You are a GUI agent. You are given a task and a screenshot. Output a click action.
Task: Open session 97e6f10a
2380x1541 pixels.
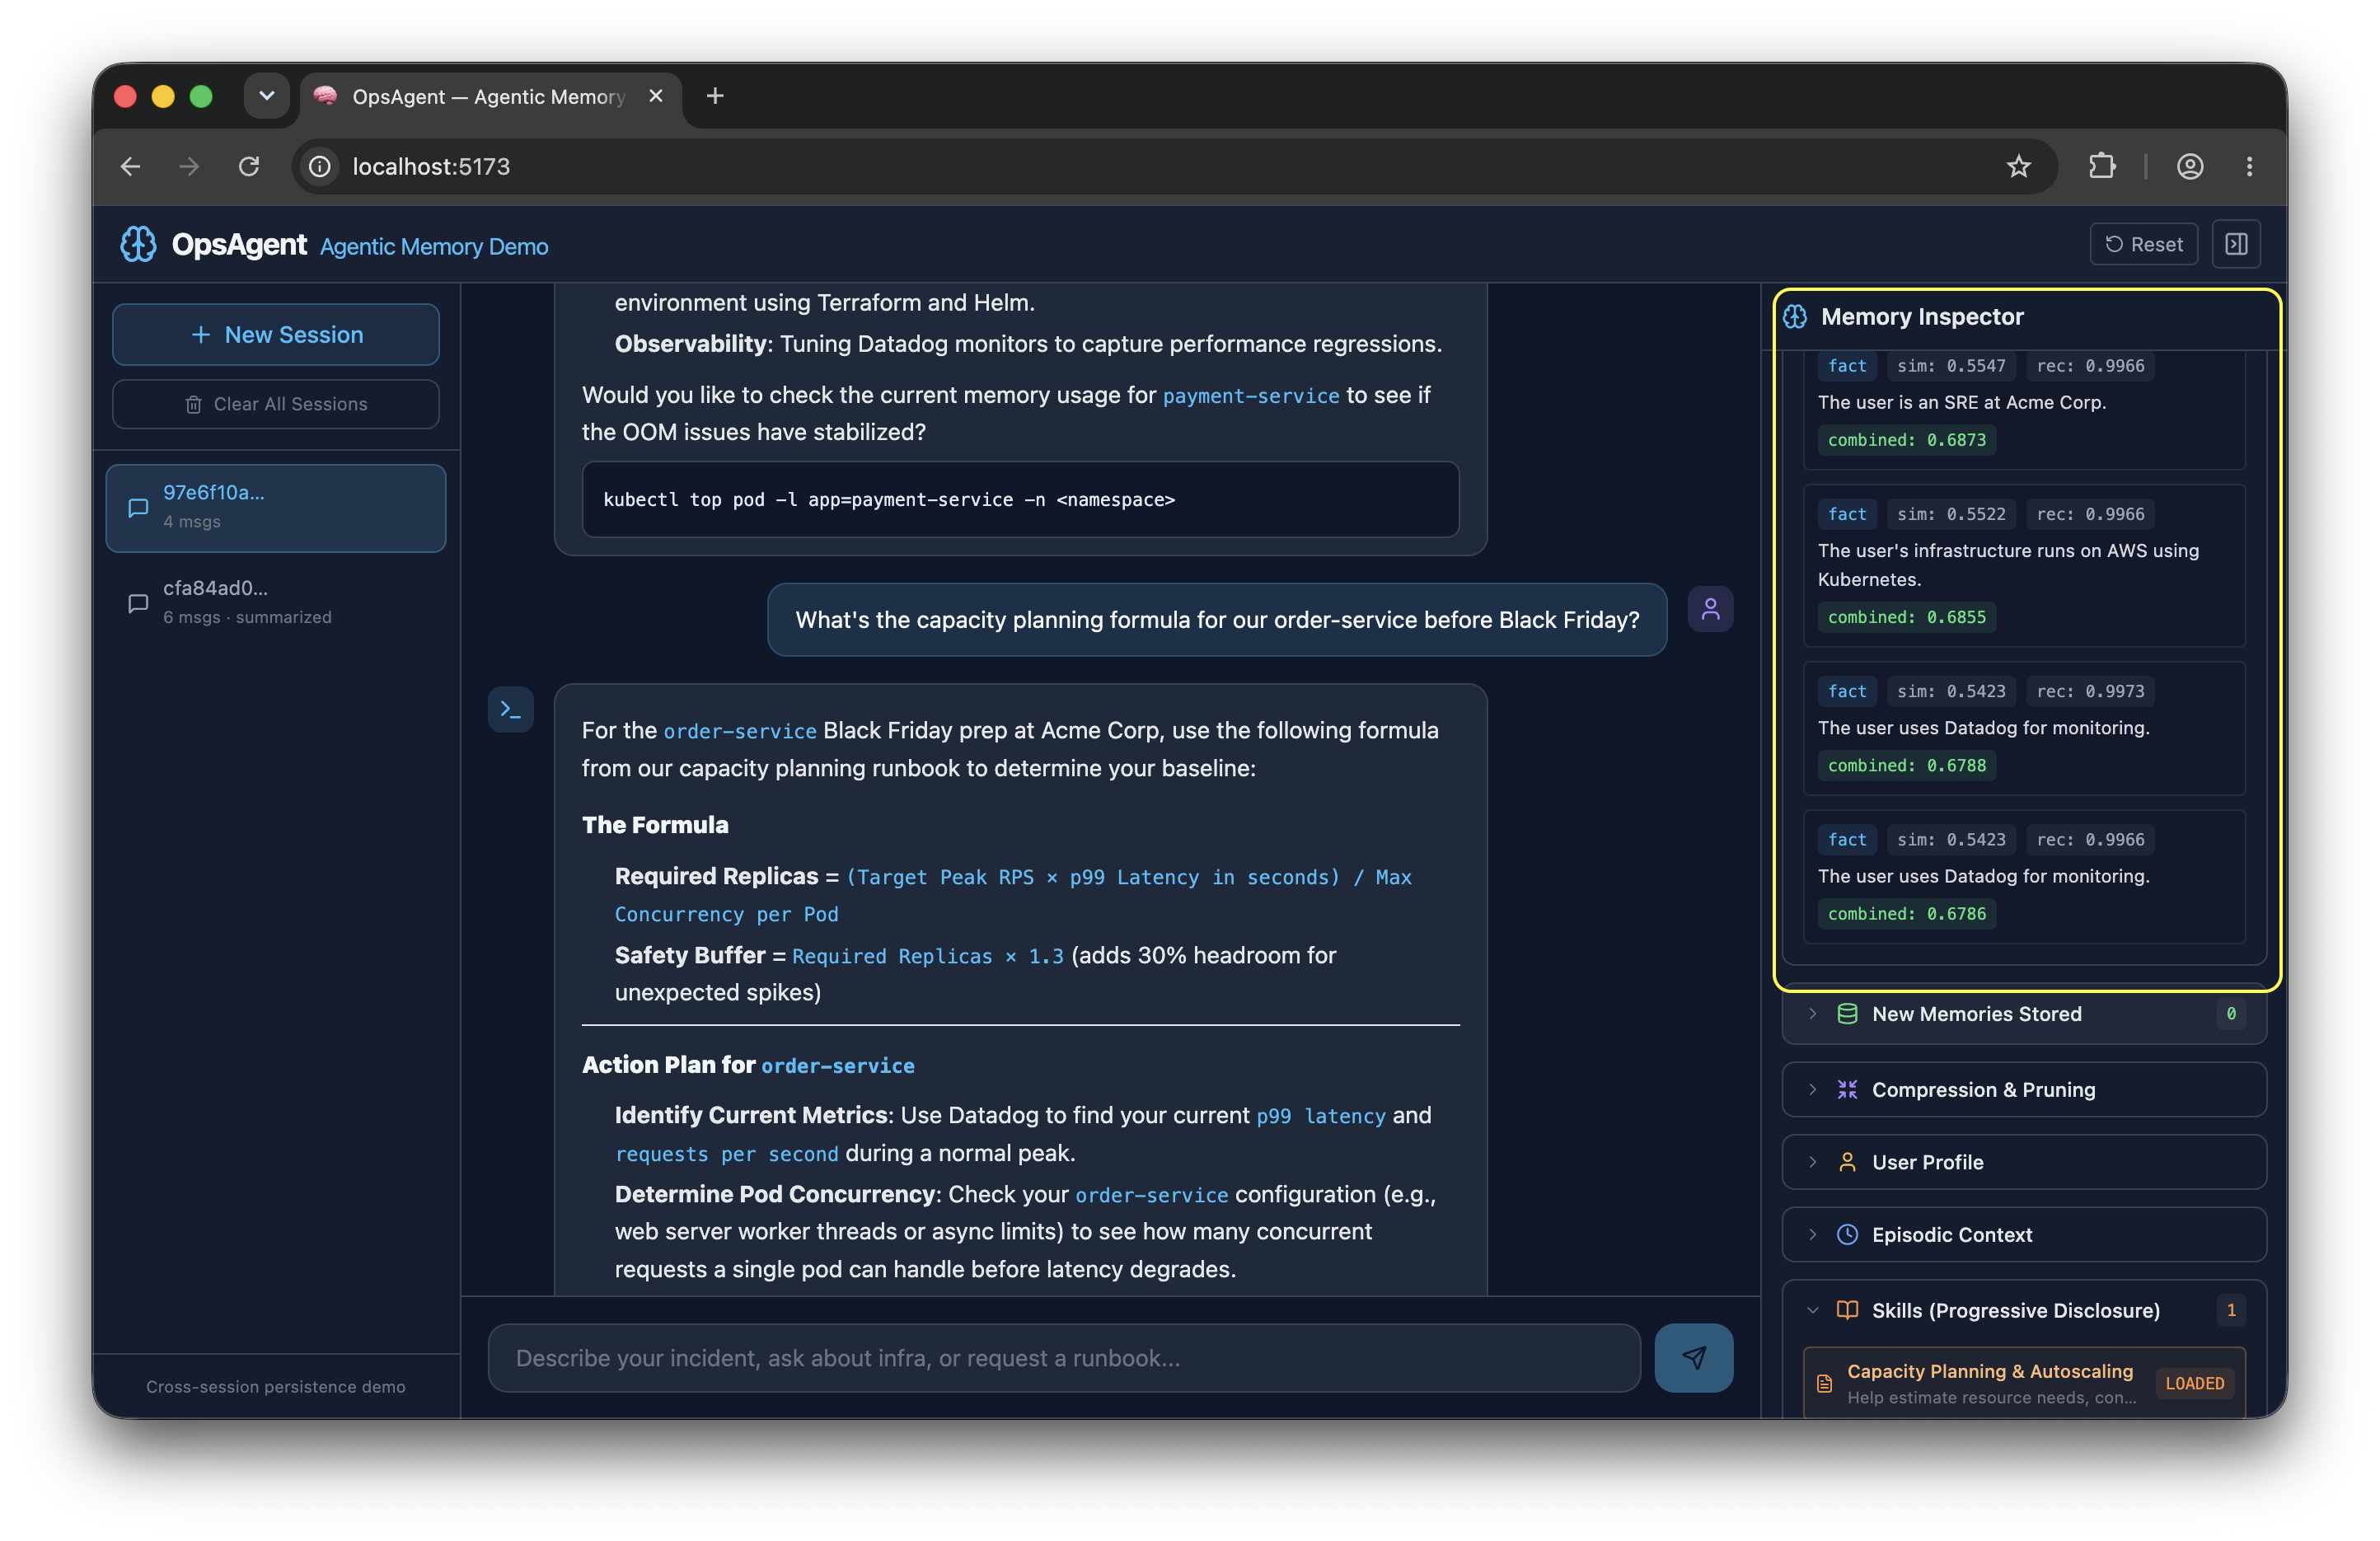(x=276, y=507)
